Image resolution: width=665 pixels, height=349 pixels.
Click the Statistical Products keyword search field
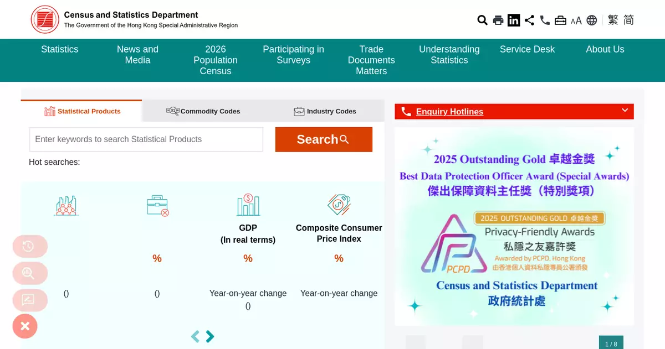pyautogui.click(x=146, y=139)
